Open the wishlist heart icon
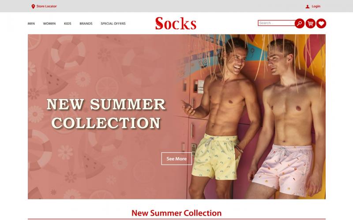 (x=321, y=23)
